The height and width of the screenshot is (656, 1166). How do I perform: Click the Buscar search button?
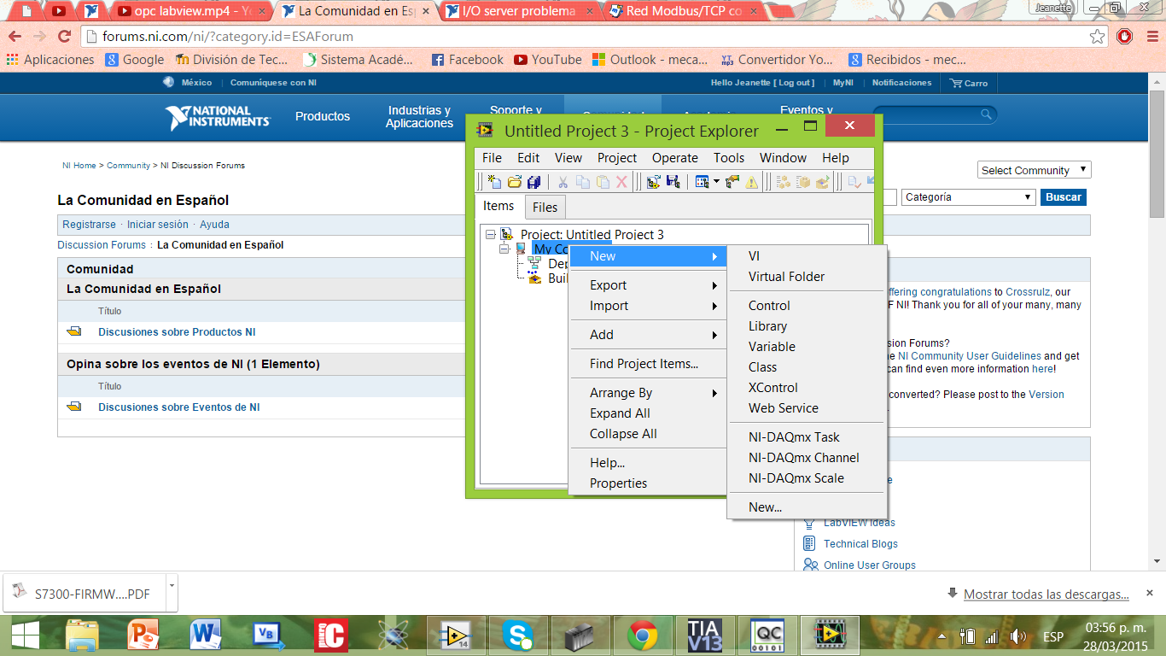coord(1064,196)
